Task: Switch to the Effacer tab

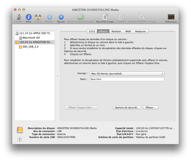Action: (103, 31)
